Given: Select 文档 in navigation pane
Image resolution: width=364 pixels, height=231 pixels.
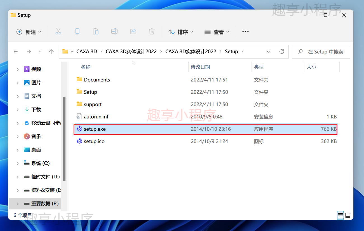Looking at the screenshot, I should pyautogui.click(x=36, y=96).
